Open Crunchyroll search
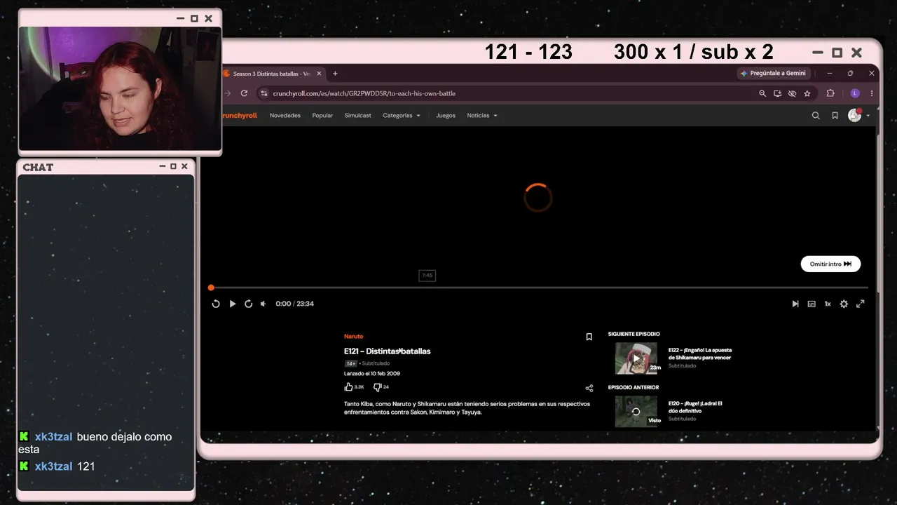 [816, 116]
